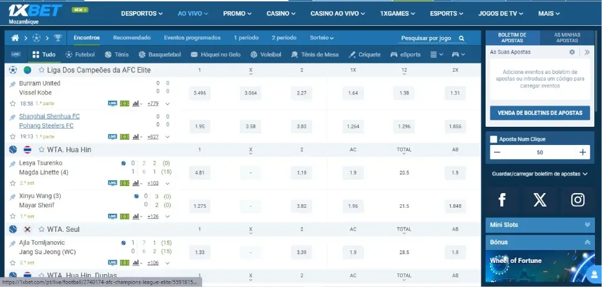602x287 pixels.
Task: Switch to Recomendado tab
Action: [132, 38]
